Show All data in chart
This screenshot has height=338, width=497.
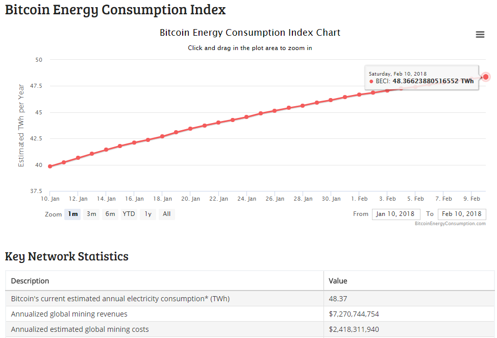(x=166, y=214)
